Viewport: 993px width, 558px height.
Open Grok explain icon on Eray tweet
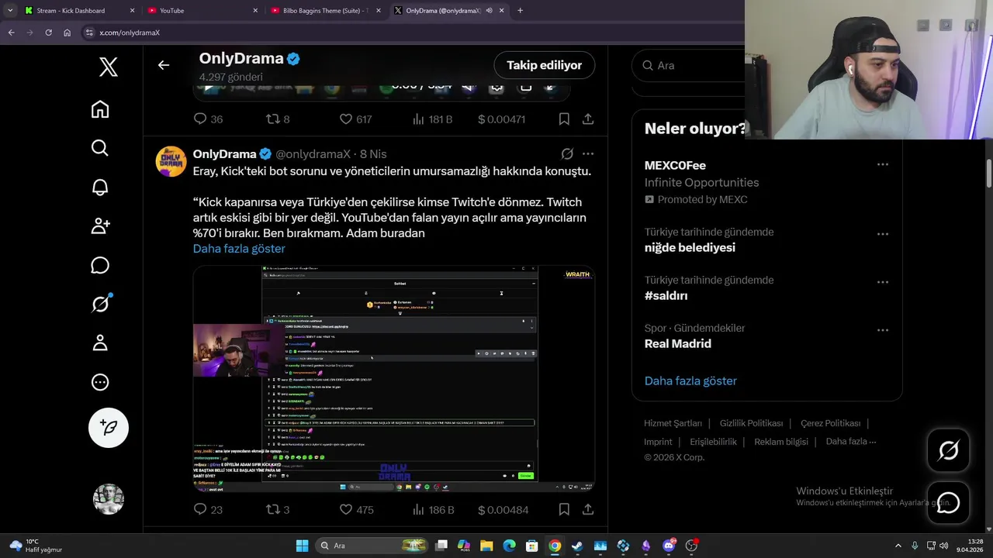point(567,154)
